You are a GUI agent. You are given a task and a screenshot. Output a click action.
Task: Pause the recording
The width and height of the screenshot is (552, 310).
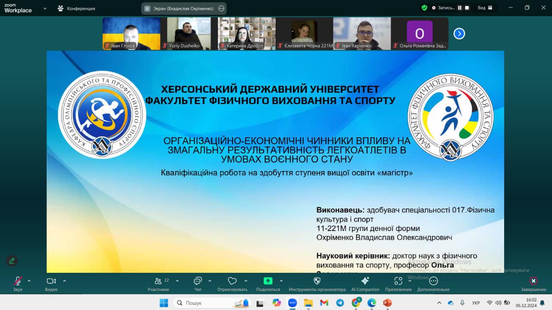pyautogui.click(x=460, y=8)
